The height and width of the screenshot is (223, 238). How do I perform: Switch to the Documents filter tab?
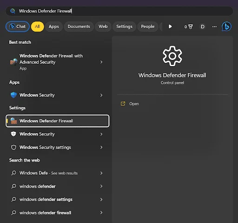[79, 27]
